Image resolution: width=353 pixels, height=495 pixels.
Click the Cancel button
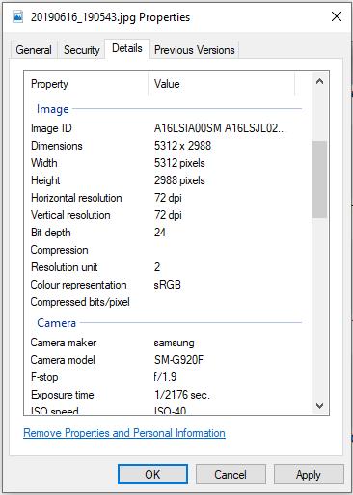tap(231, 474)
